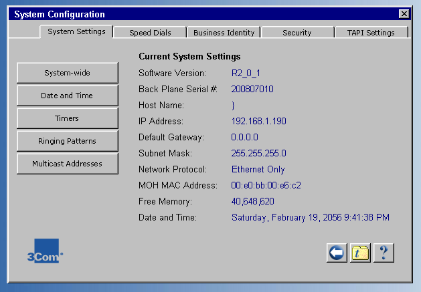Image resolution: width=421 pixels, height=292 pixels.
Task: Open the Business Identity tab
Action: click(x=224, y=32)
